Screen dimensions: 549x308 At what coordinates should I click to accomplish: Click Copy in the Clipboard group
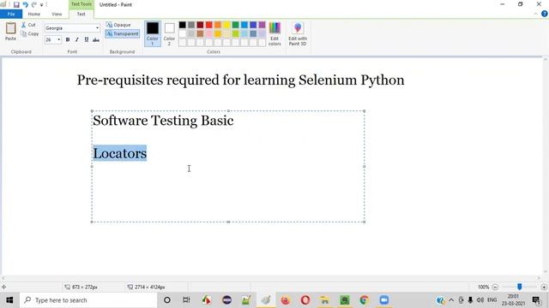(x=30, y=34)
